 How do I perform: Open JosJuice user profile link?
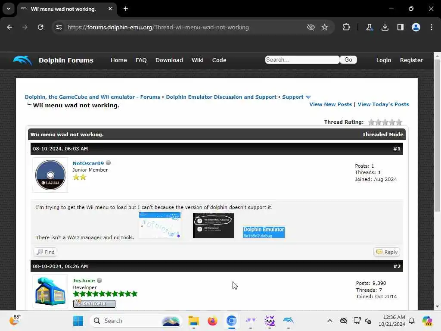[x=84, y=281]
